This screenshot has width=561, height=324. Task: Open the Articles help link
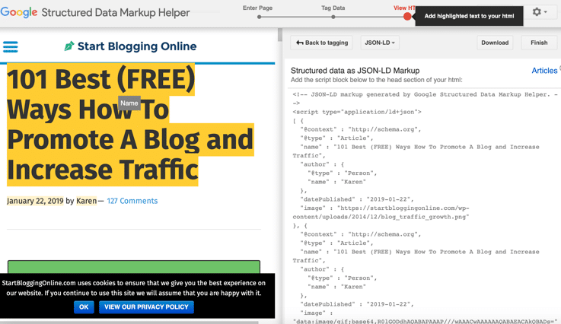pos(544,71)
